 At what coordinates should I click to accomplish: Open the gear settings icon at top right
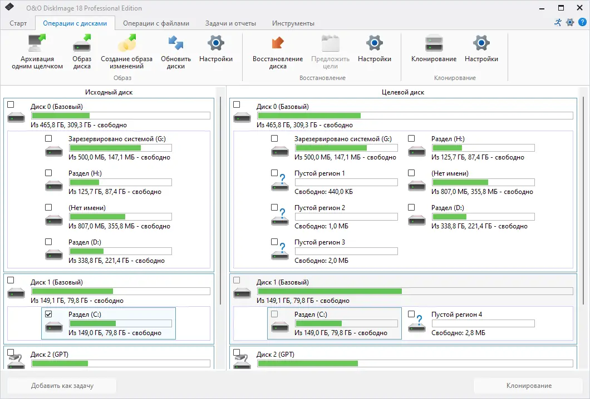click(570, 23)
